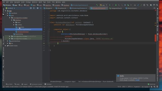Open Project panel settings gear
This screenshot has width=162, height=91.
pos(37,8)
